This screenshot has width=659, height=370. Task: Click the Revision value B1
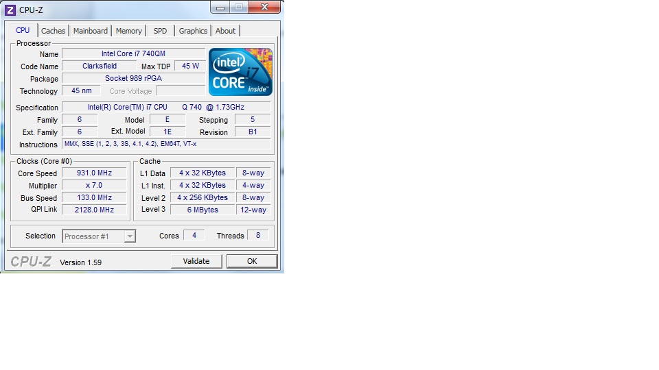tap(253, 132)
